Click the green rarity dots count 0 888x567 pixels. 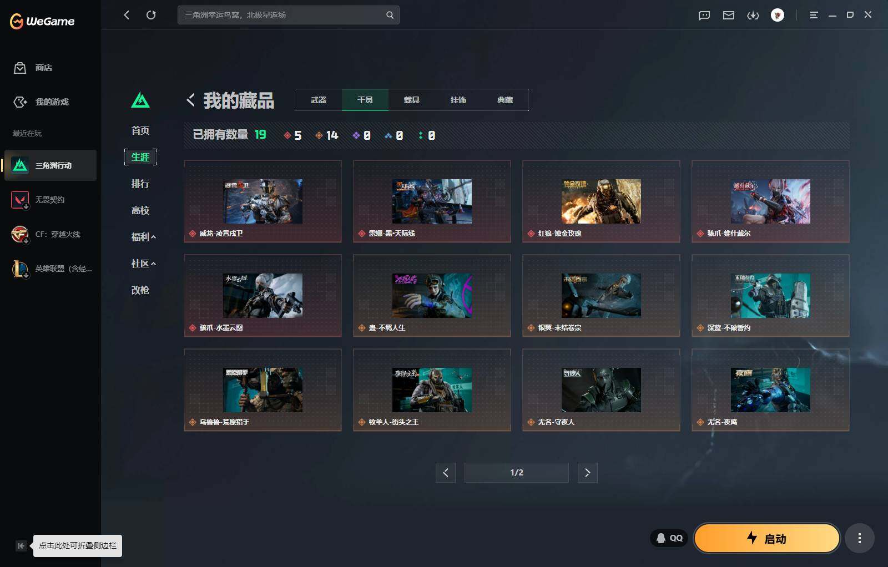coord(427,135)
